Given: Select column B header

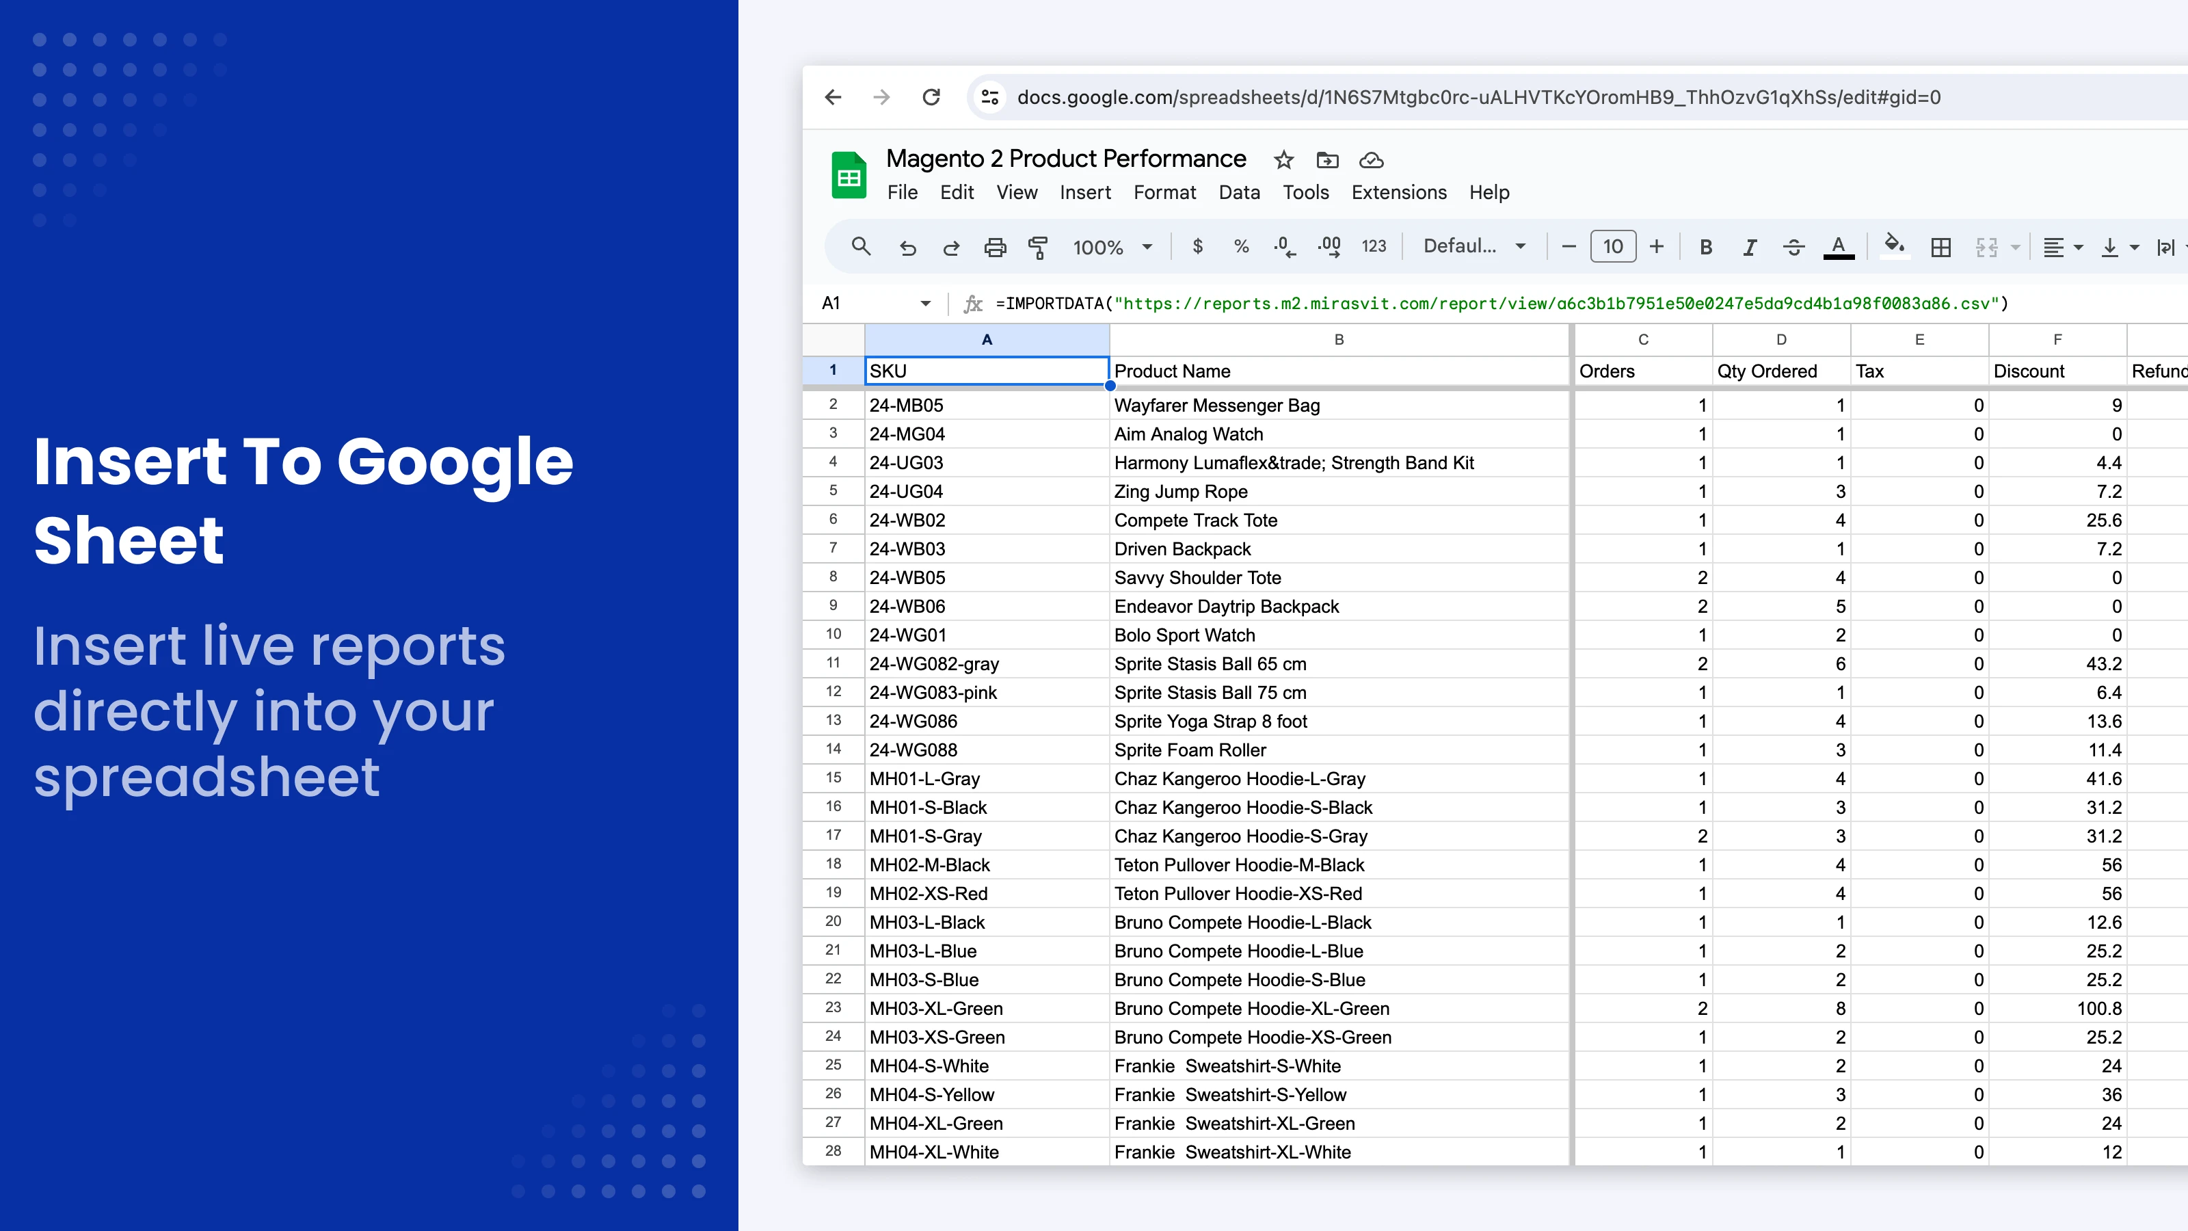Looking at the screenshot, I should (1339, 340).
